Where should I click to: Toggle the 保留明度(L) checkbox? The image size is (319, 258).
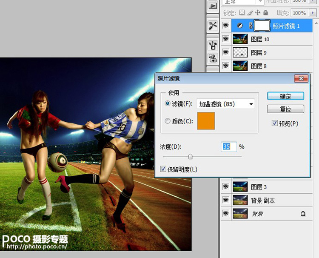point(163,169)
